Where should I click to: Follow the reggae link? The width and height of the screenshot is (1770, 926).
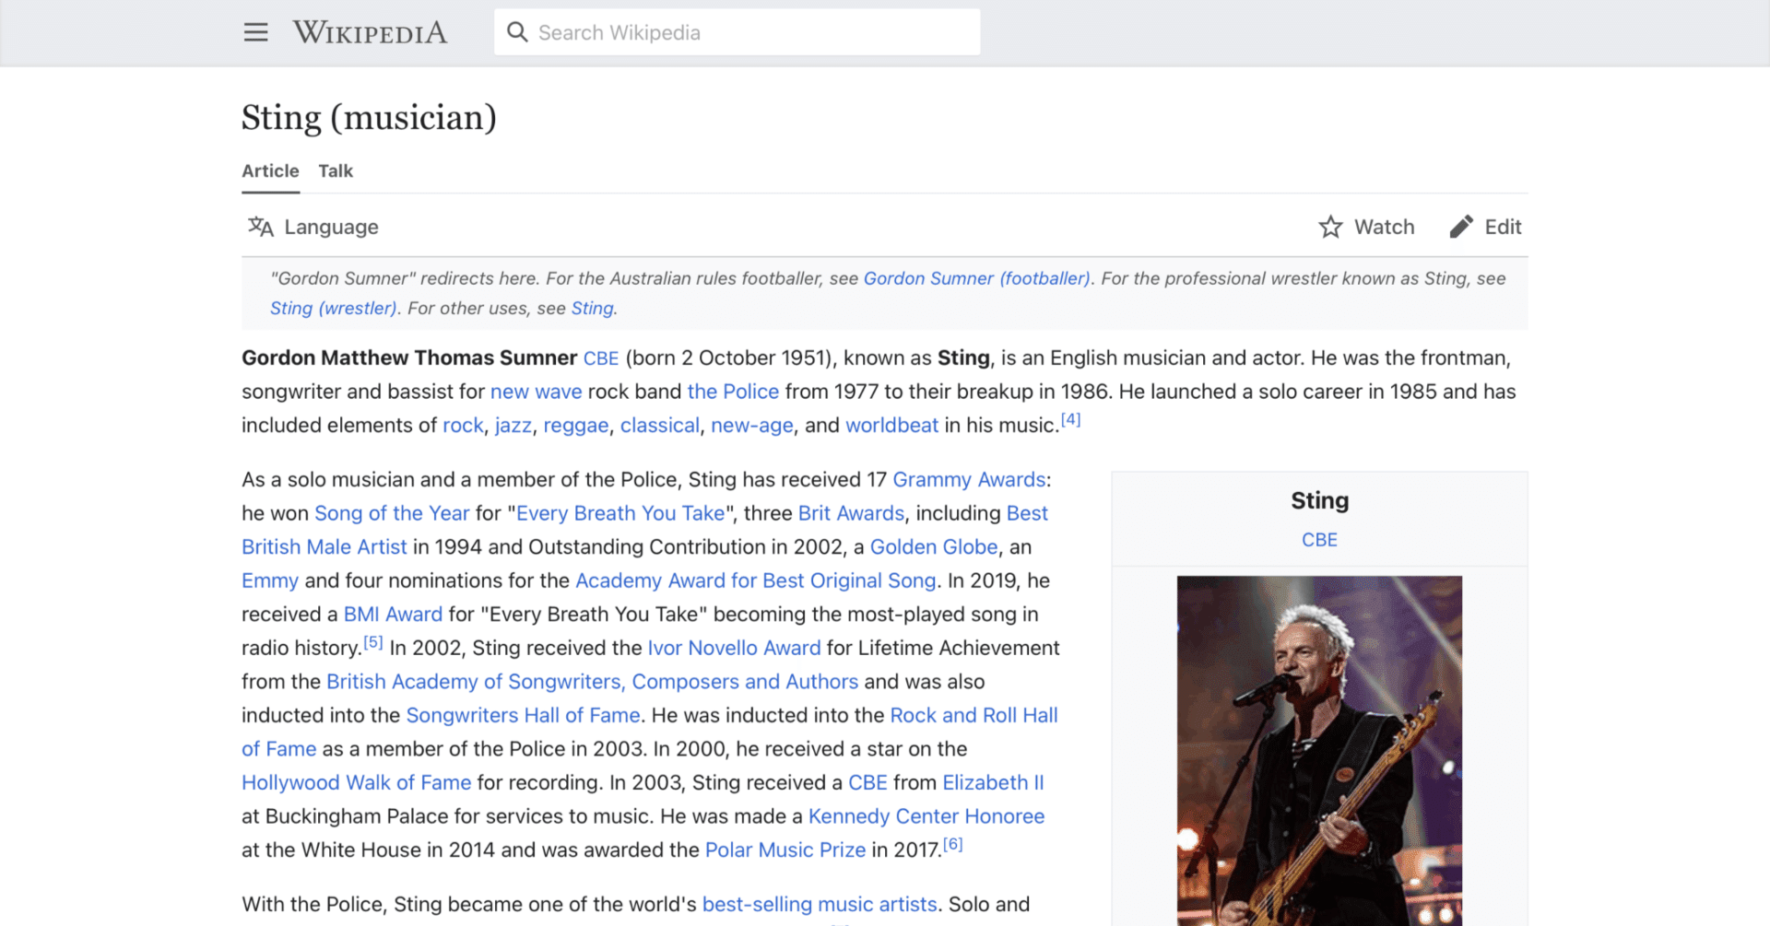pos(576,426)
